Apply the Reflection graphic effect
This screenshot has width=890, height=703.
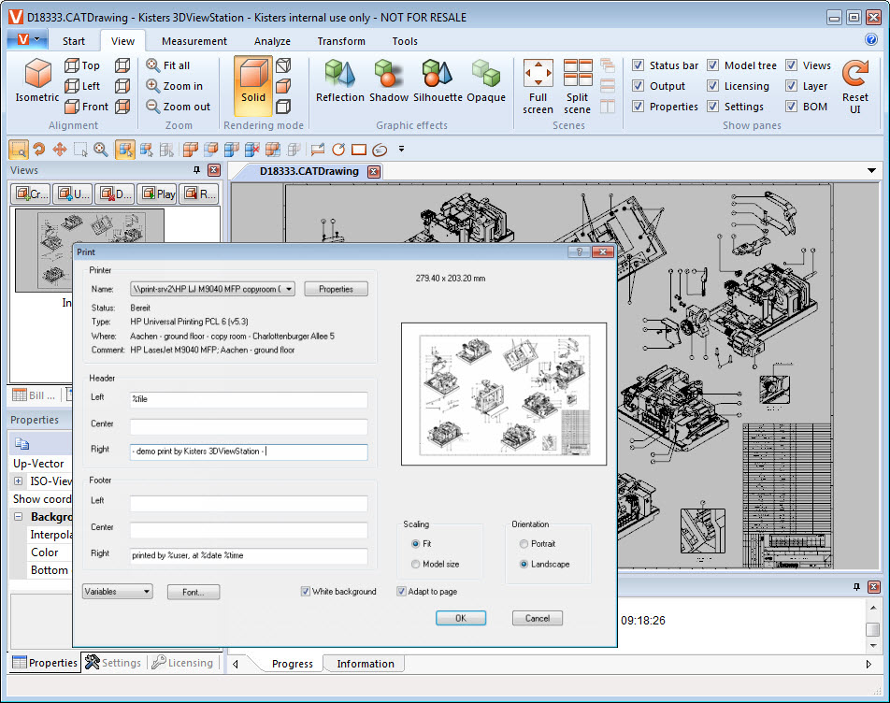click(339, 82)
